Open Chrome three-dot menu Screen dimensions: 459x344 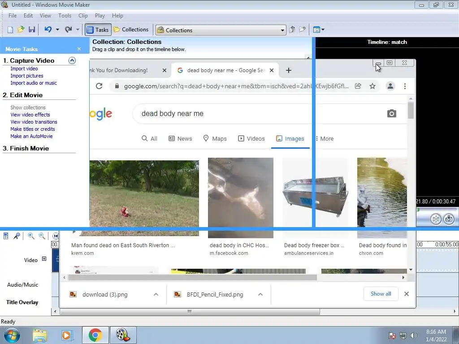coord(405,86)
